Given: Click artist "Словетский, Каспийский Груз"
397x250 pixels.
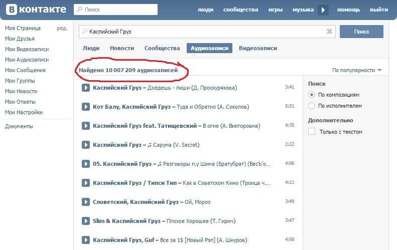Looking at the screenshot, I should point(136,202).
